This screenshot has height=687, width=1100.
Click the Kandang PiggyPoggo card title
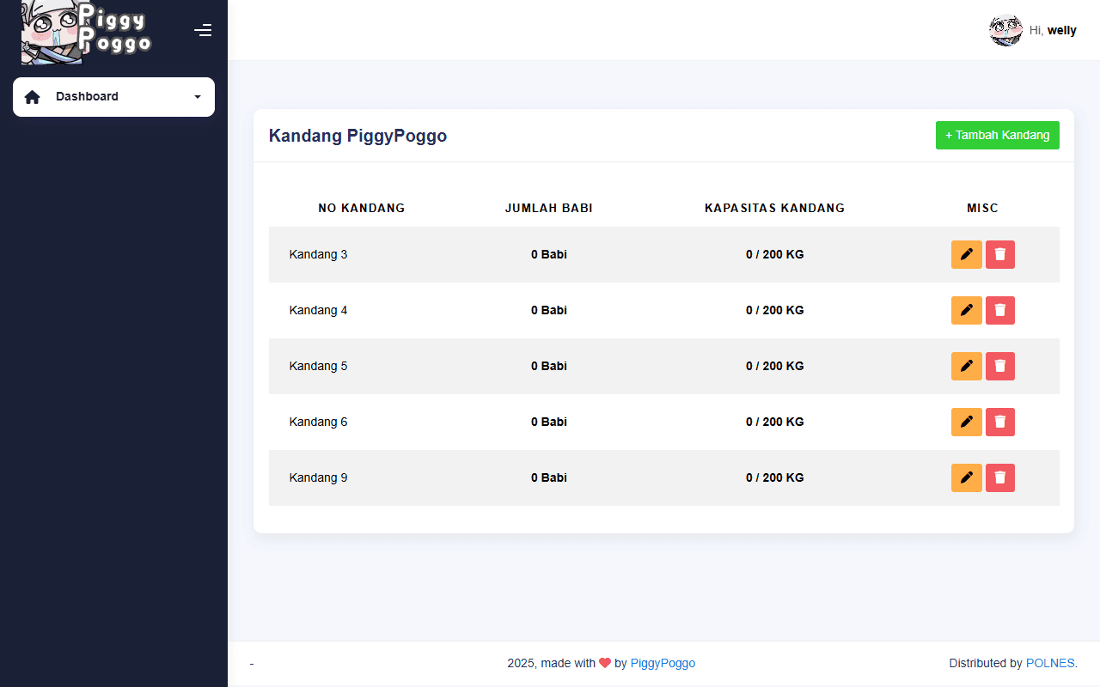tap(357, 136)
